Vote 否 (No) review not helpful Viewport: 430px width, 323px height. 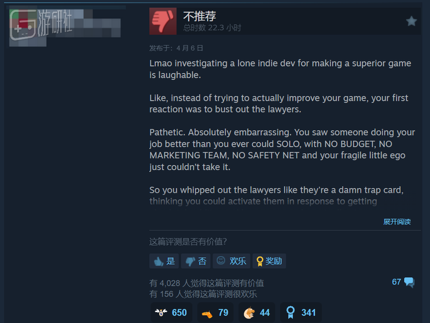tap(196, 261)
